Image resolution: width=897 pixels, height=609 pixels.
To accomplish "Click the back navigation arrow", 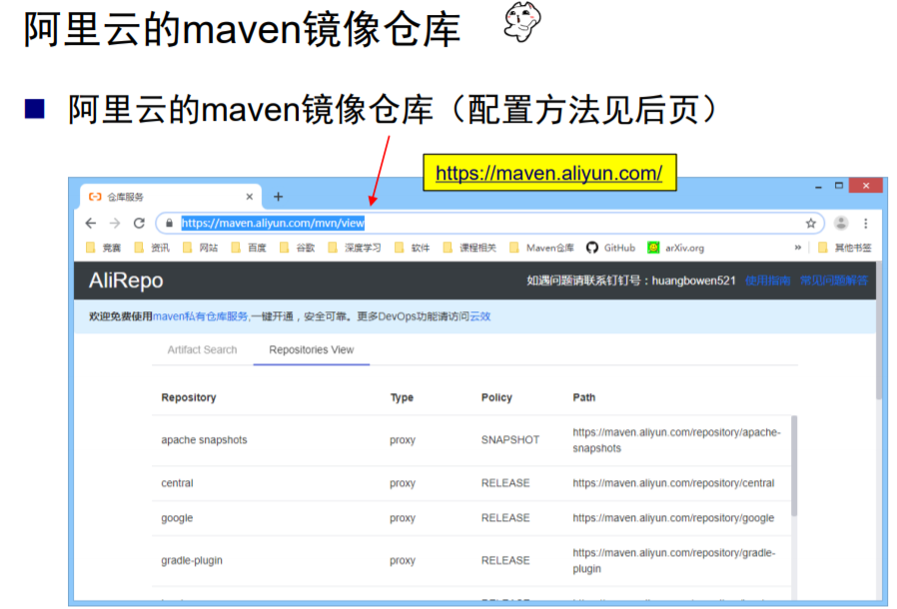I will (x=89, y=223).
